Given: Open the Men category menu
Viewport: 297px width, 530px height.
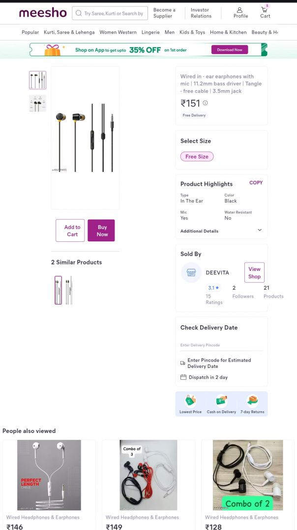Looking at the screenshot, I should pyautogui.click(x=170, y=33).
